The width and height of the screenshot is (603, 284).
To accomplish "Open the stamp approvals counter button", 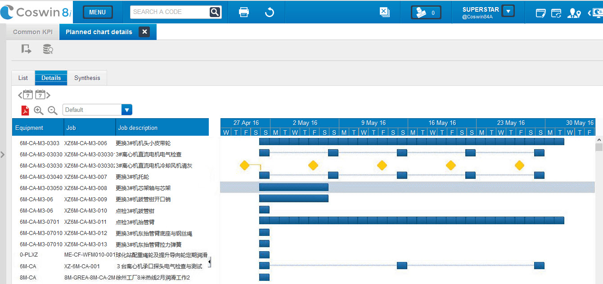I will (426, 12).
